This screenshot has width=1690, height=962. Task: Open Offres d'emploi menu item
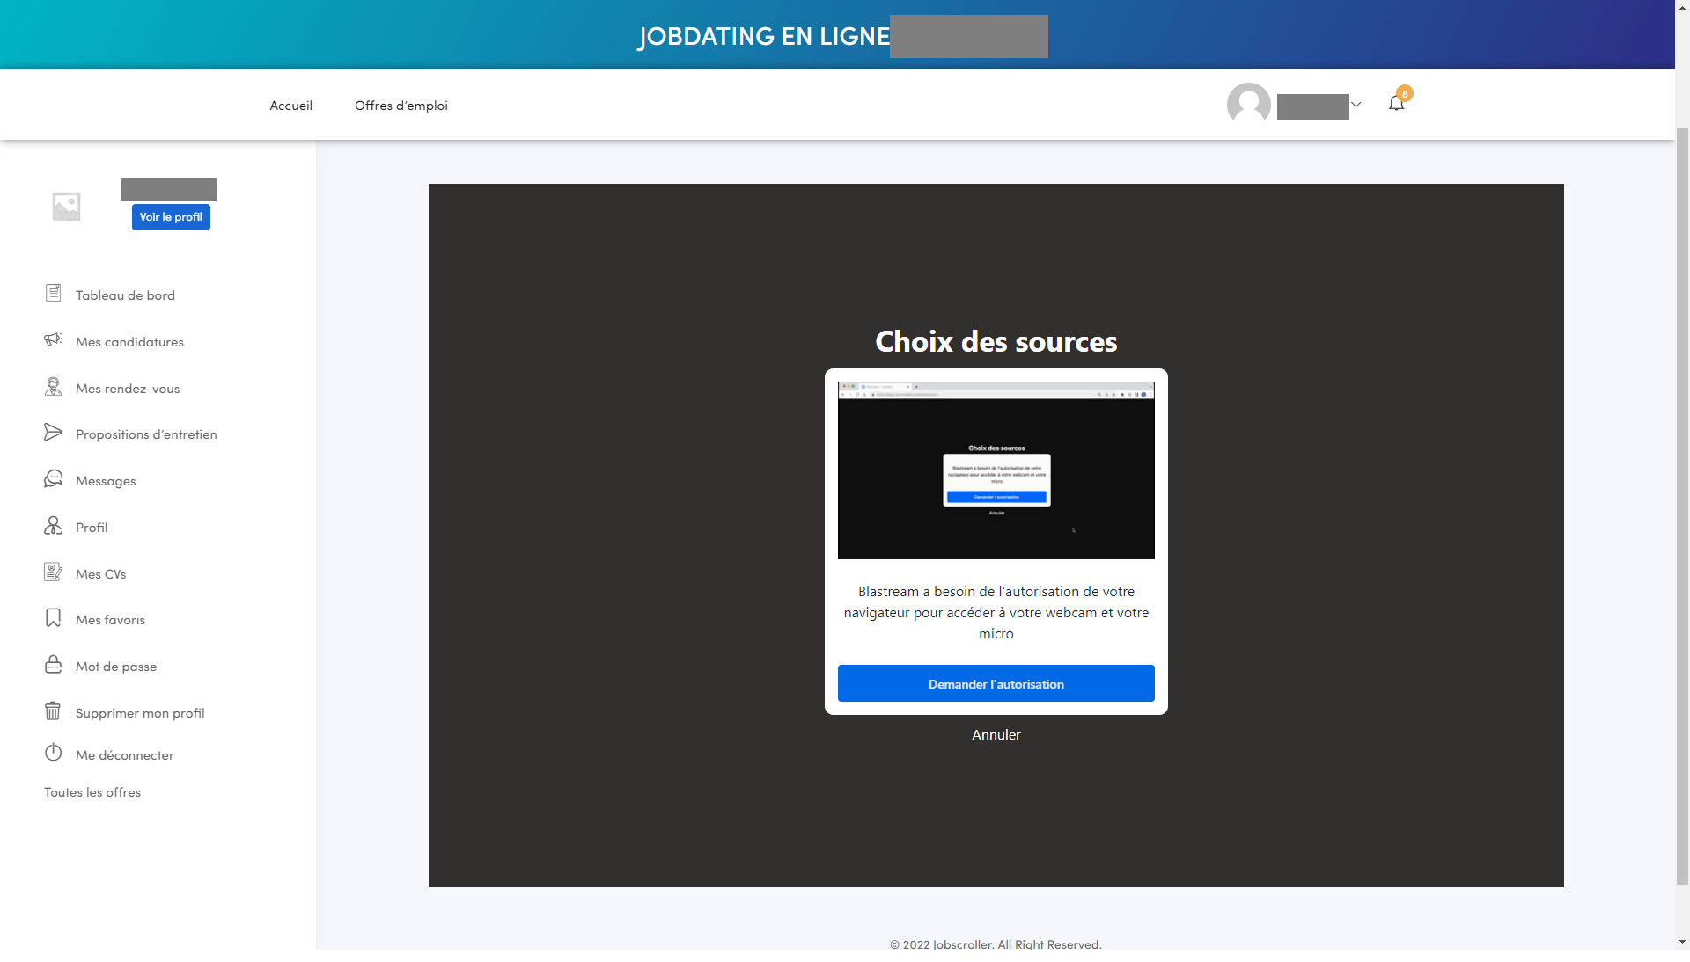[x=400, y=106]
